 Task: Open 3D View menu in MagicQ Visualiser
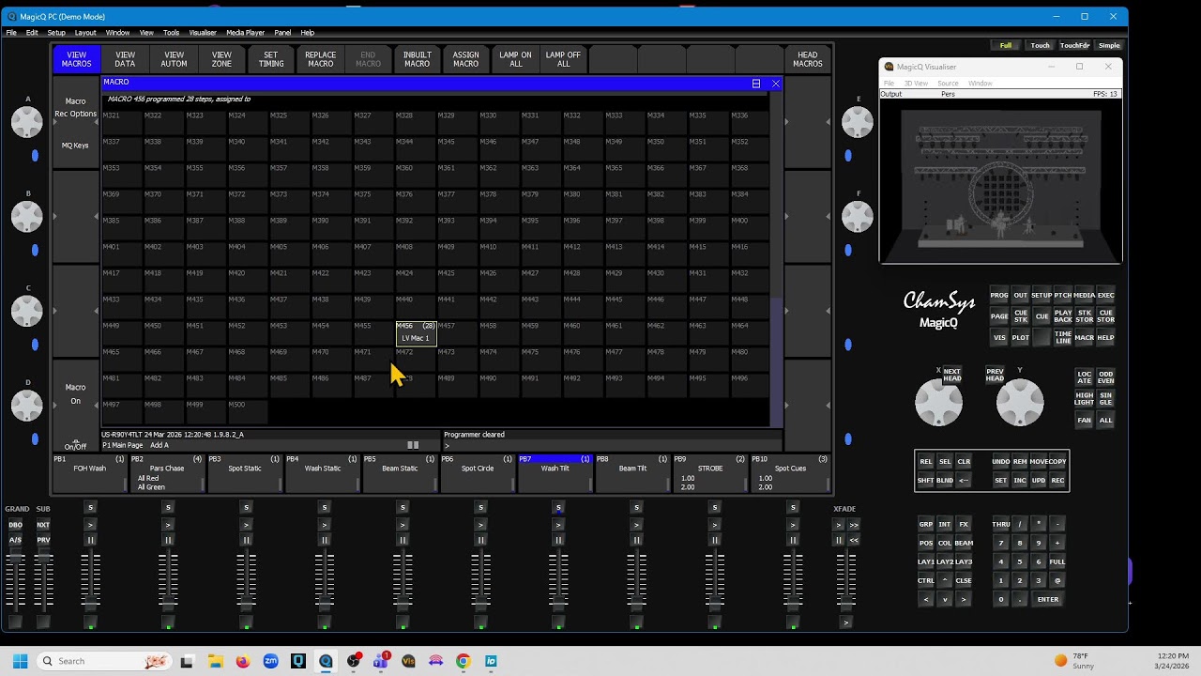(x=916, y=84)
